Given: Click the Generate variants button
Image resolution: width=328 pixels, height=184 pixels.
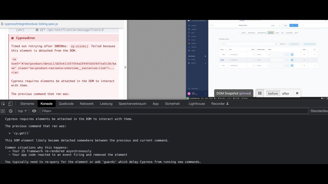Looking at the screenshot, I should click(x=294, y=44).
